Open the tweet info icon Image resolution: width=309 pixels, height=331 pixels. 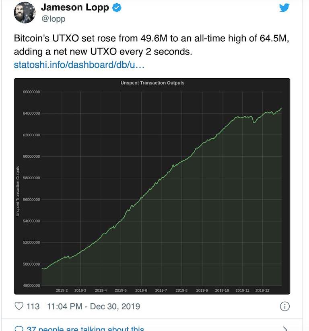[284, 306]
